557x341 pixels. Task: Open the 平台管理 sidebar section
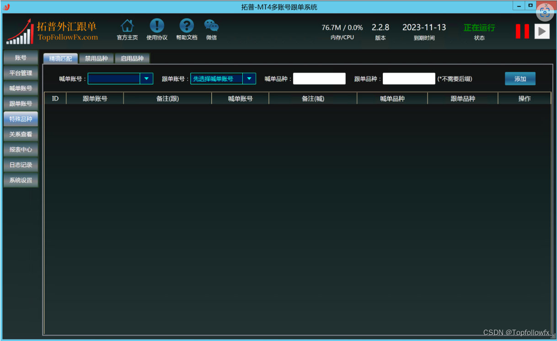21,73
